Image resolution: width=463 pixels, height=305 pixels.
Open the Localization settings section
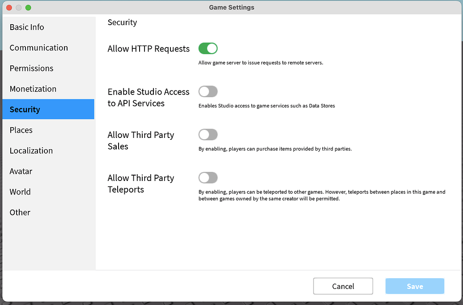tap(31, 150)
